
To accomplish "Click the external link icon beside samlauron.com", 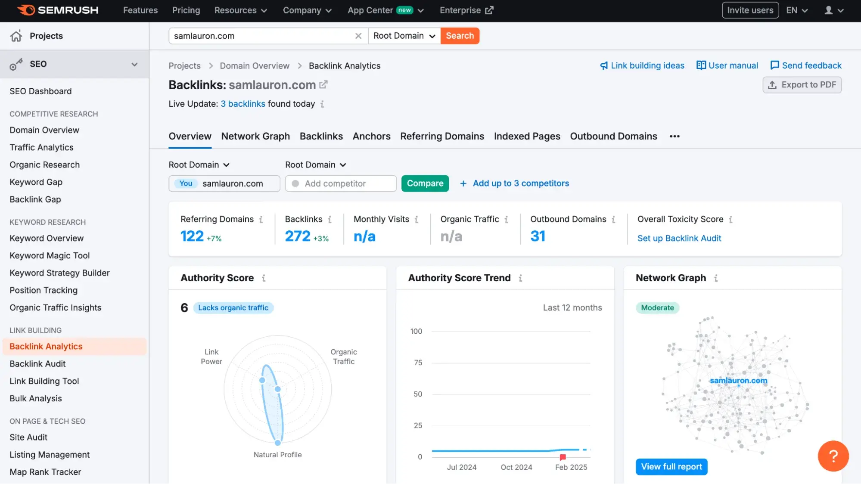I will pos(323,84).
